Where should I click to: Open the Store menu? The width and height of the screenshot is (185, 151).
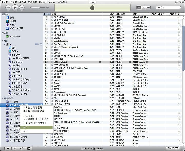click(43, 2)
